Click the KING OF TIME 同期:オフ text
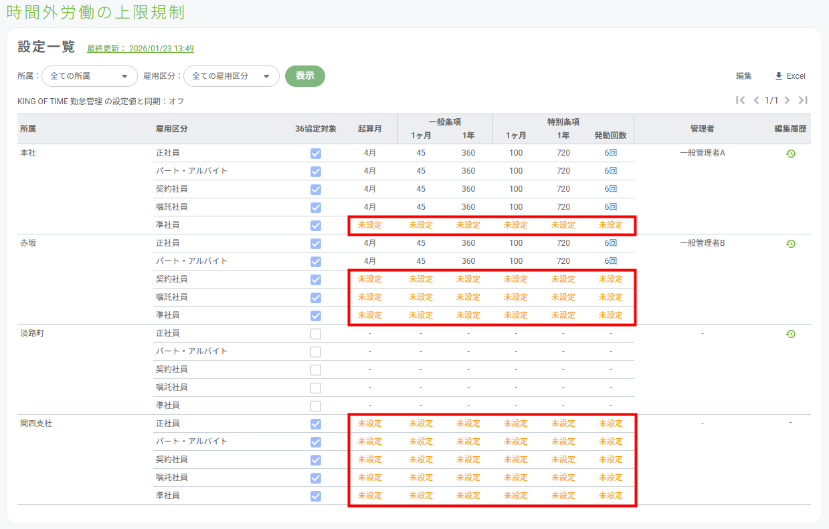This screenshot has width=829, height=529. (100, 102)
